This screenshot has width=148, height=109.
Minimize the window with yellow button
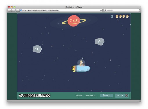[x=12, y=7]
